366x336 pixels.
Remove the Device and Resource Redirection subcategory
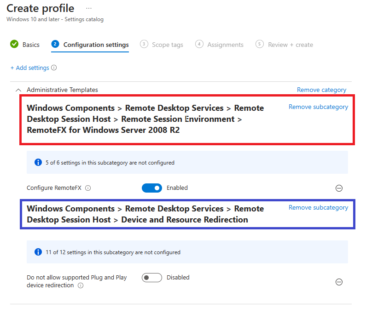(x=318, y=207)
